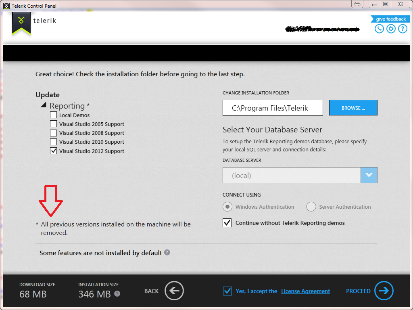Select Server Authentication radio button
The height and width of the screenshot is (310, 413).
point(311,207)
